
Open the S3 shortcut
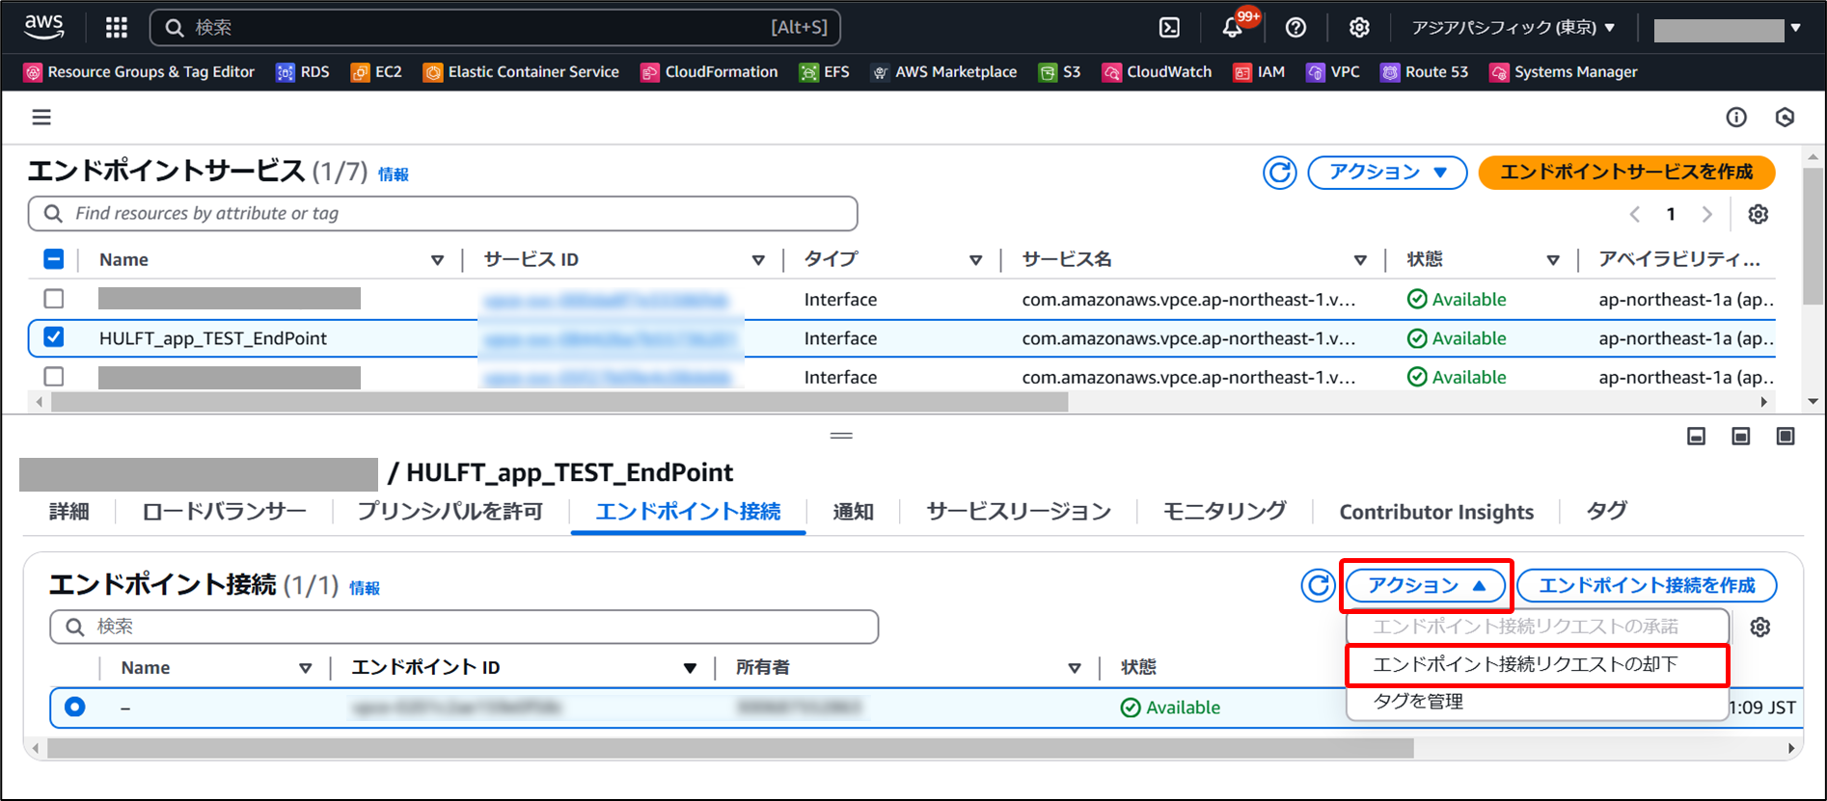click(1059, 72)
